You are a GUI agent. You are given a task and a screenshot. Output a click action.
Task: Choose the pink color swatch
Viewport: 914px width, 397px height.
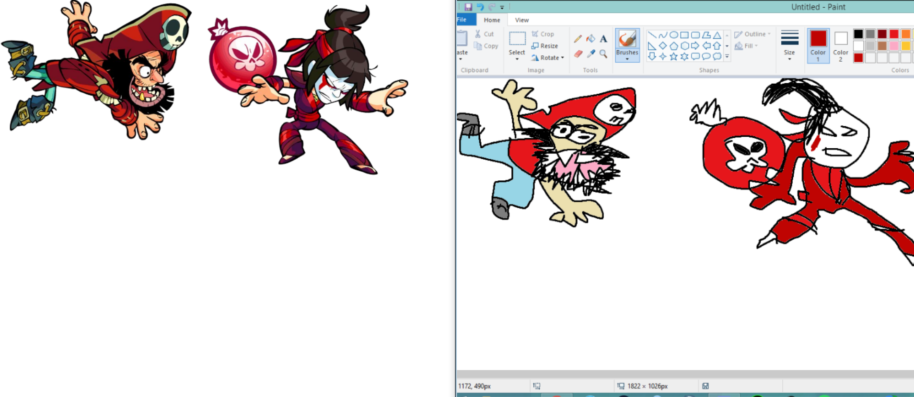(894, 46)
